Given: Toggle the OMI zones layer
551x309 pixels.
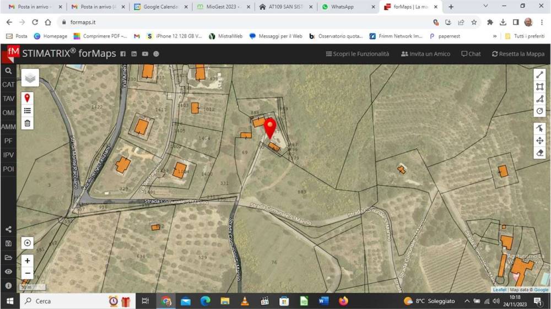Looking at the screenshot, I should [8, 113].
